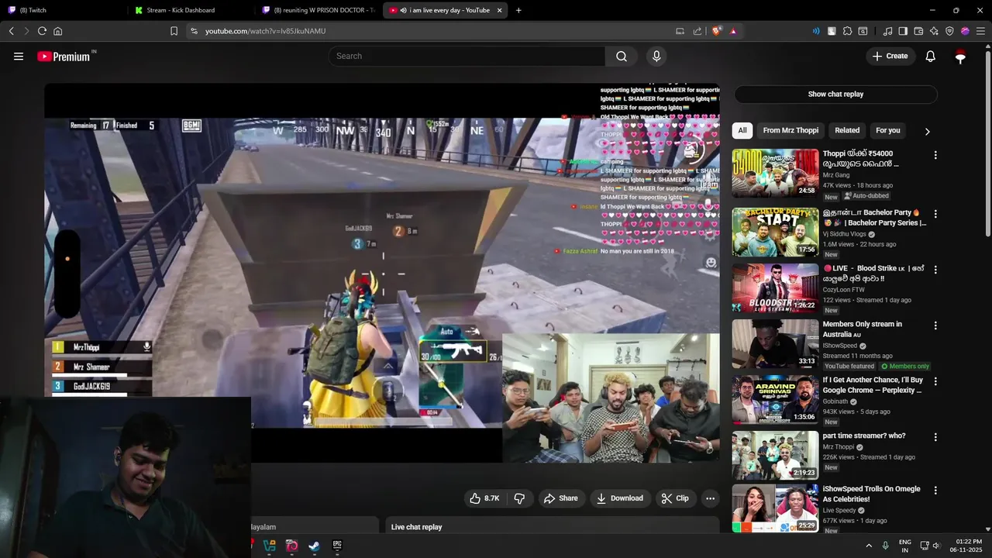
Task: Select the Related filter chip
Action: tap(847, 130)
